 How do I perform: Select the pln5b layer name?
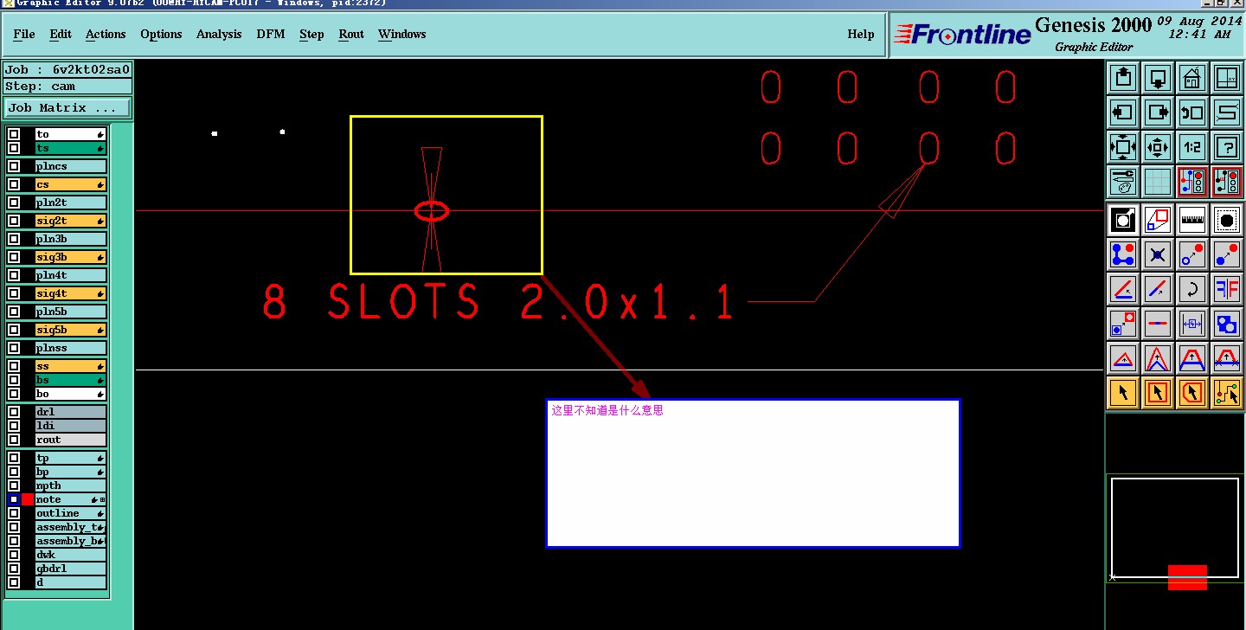[x=71, y=312]
